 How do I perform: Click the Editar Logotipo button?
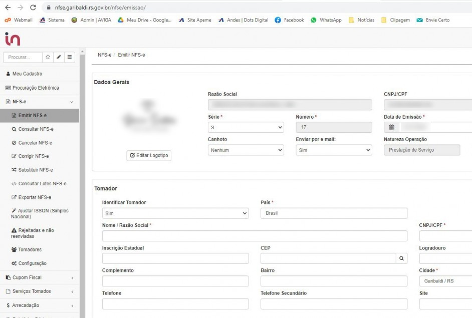149,156
